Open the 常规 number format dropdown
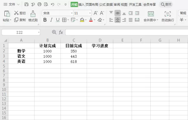 click(x=183, y=13)
